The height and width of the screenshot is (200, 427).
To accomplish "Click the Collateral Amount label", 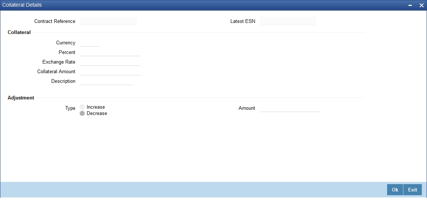I will (57, 71).
